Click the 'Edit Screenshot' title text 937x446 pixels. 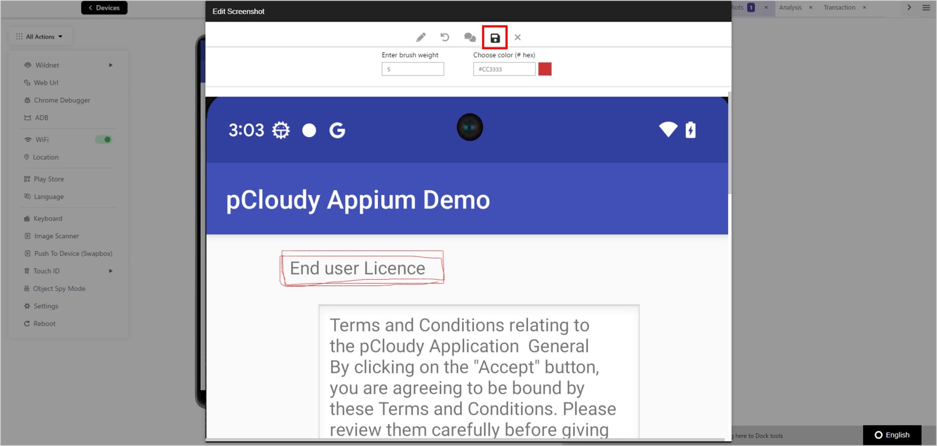[238, 11]
